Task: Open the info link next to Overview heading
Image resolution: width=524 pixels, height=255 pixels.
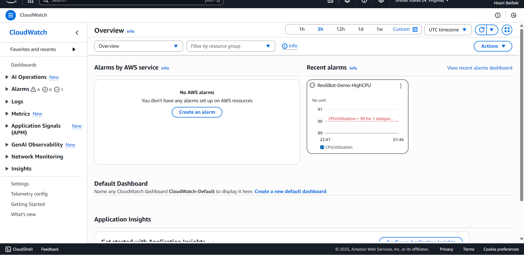Action: (x=131, y=31)
